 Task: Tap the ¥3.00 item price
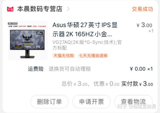tap(144, 25)
